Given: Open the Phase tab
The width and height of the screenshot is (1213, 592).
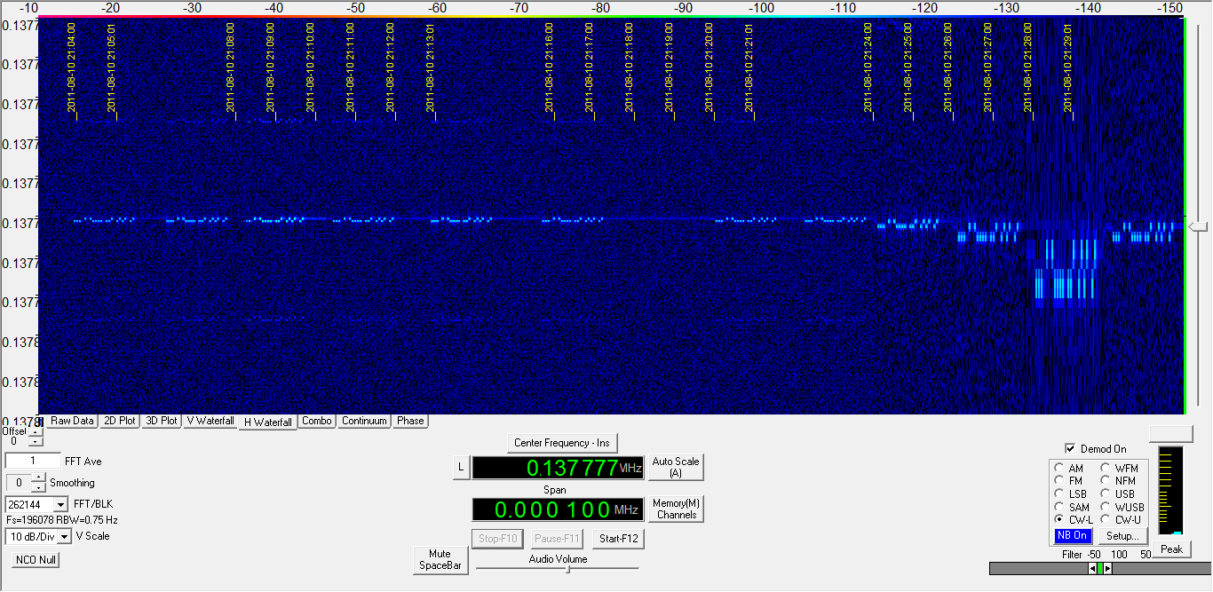Looking at the screenshot, I should click(x=410, y=421).
